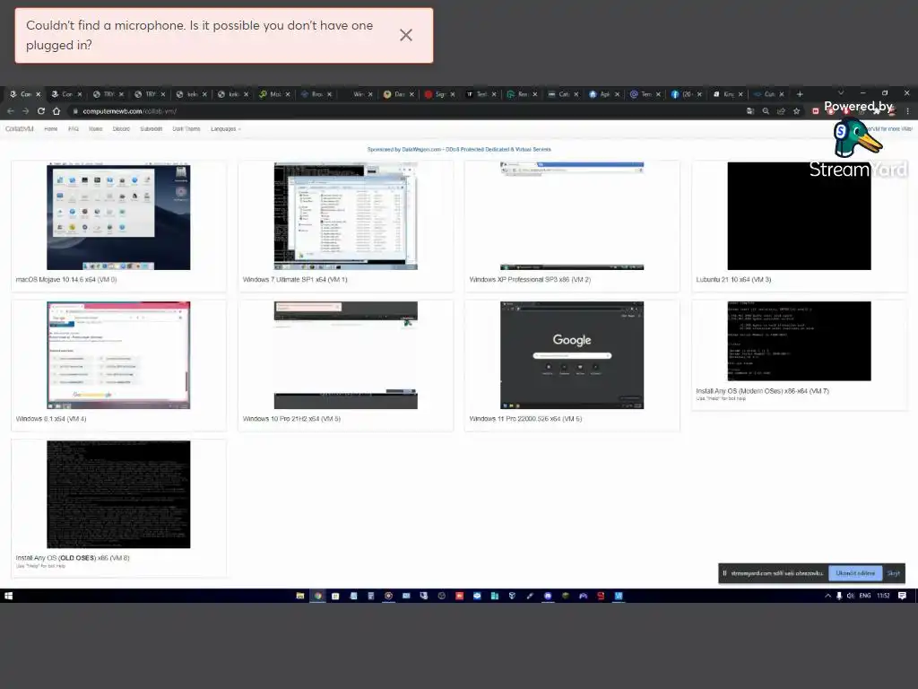Screen dimensions: 918x689
Task: Switch to the 'Tem' browser tab
Action: point(645,93)
